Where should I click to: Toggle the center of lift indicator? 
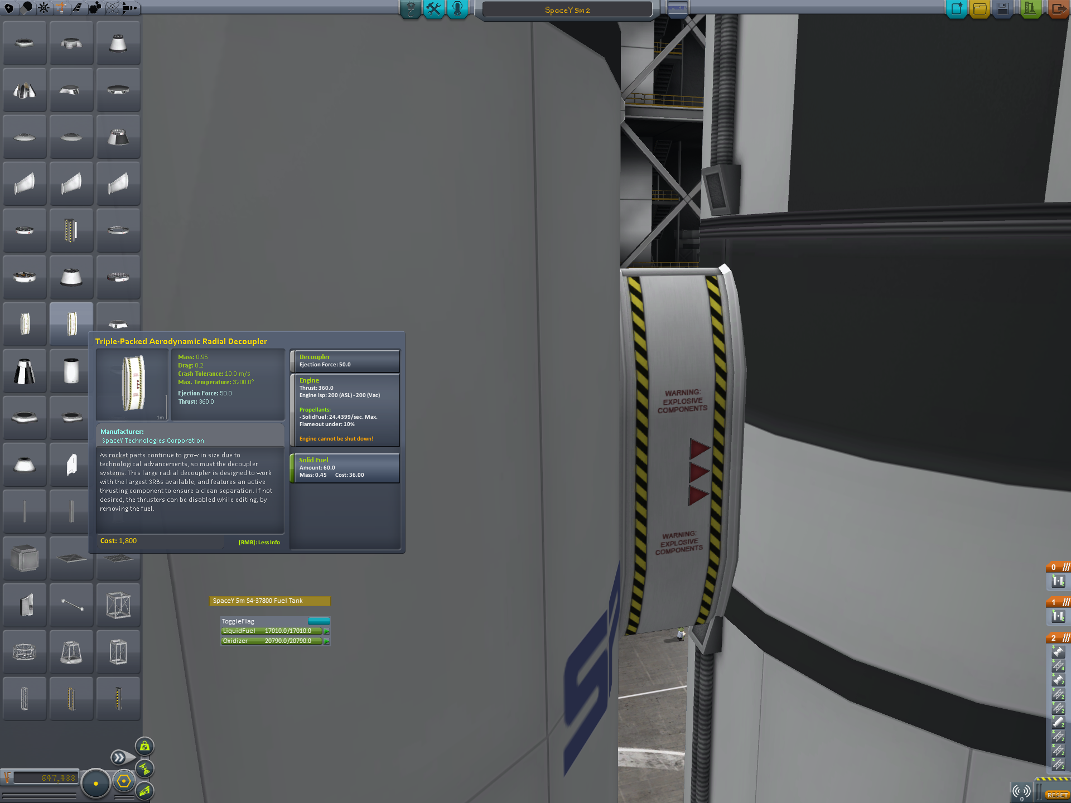tap(144, 790)
